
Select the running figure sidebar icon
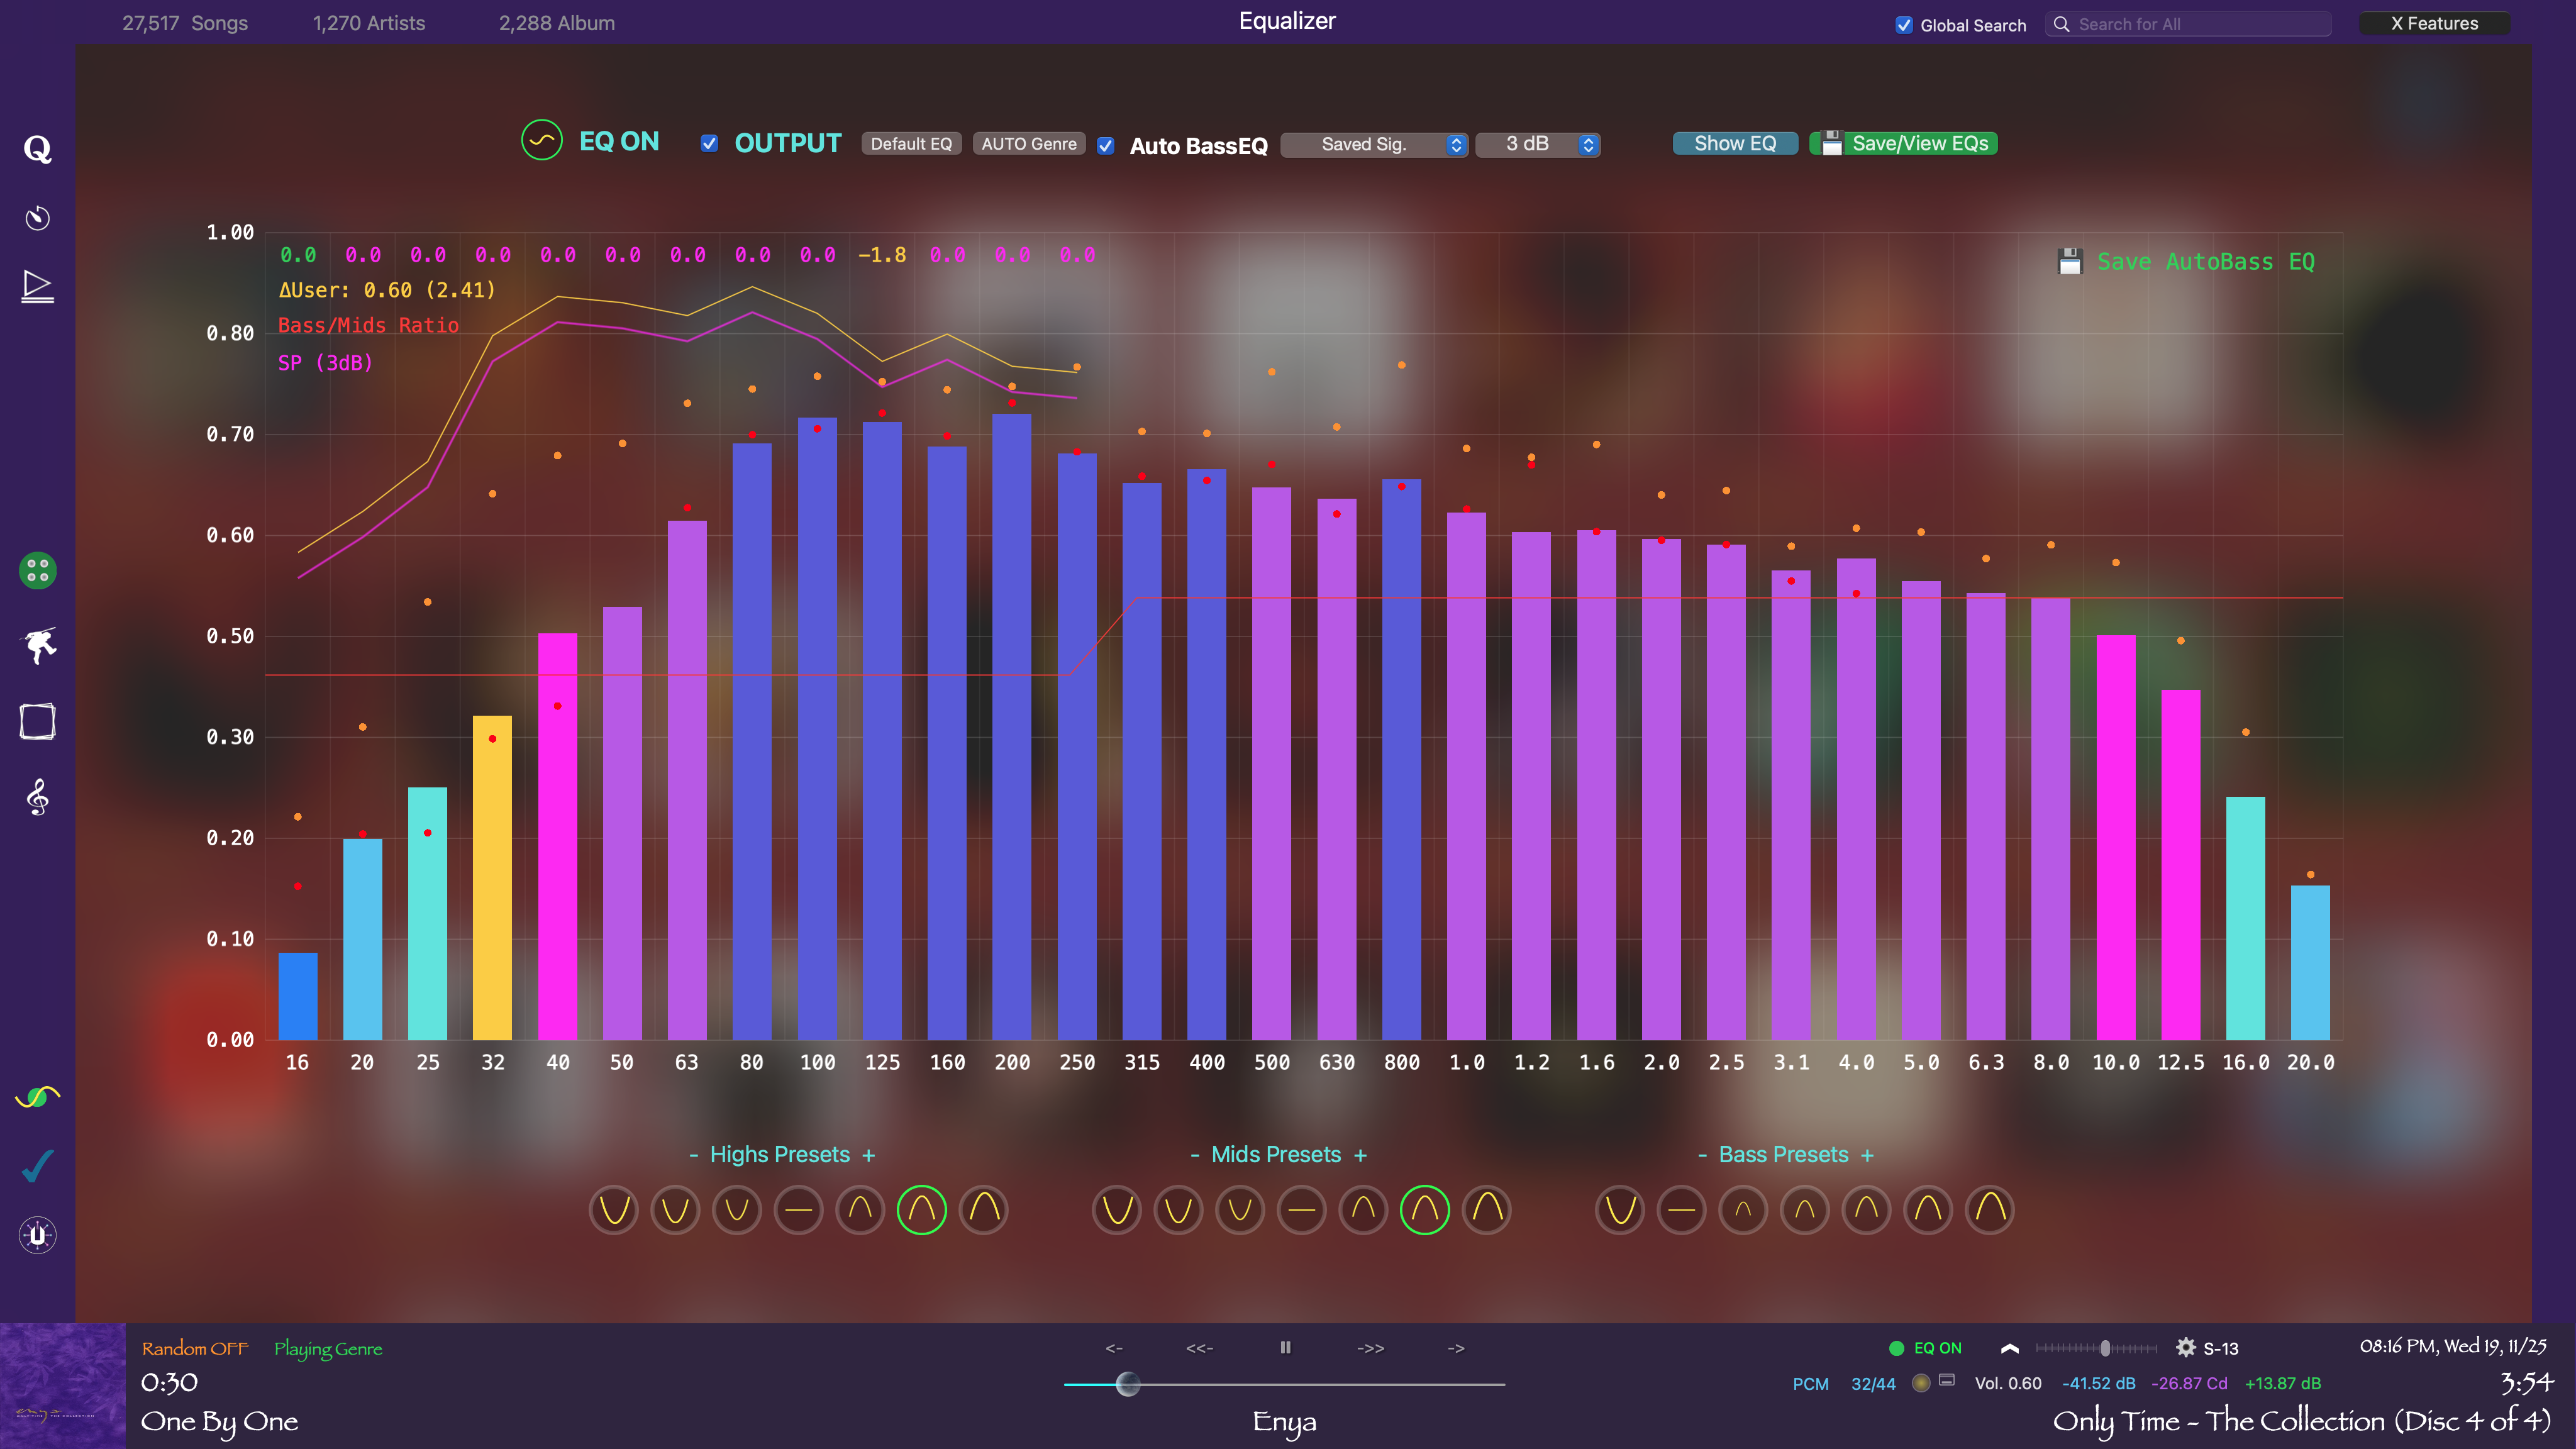coord(38,645)
